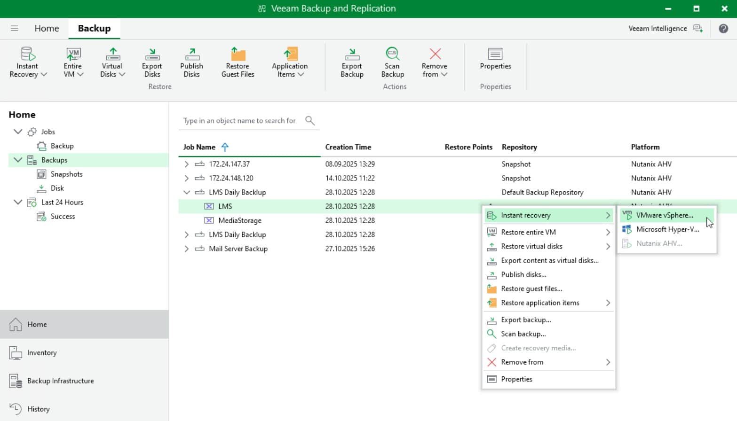Screen dimensions: 737x421
Task: Select the Mail Server Backup row
Action: click(x=457, y=249)
